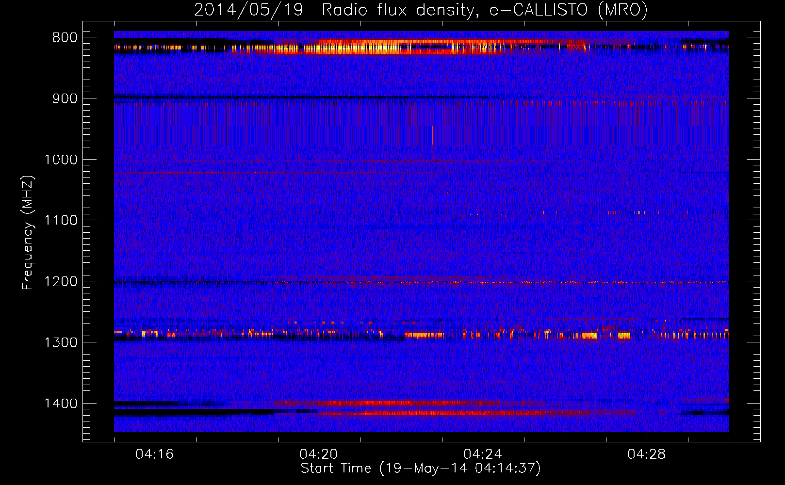Select the 1300 frequency axis label
Screen dimensions: 785x485
click(x=61, y=342)
